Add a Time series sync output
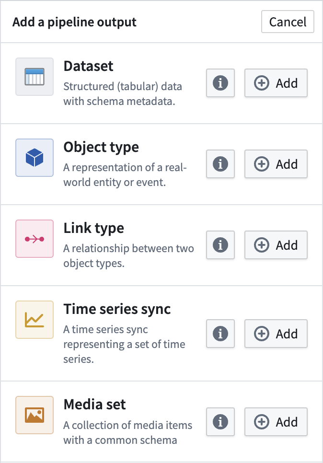The height and width of the screenshot is (463, 323). point(276,334)
